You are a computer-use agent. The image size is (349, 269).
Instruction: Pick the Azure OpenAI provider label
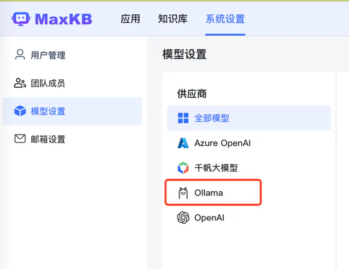coord(222,143)
